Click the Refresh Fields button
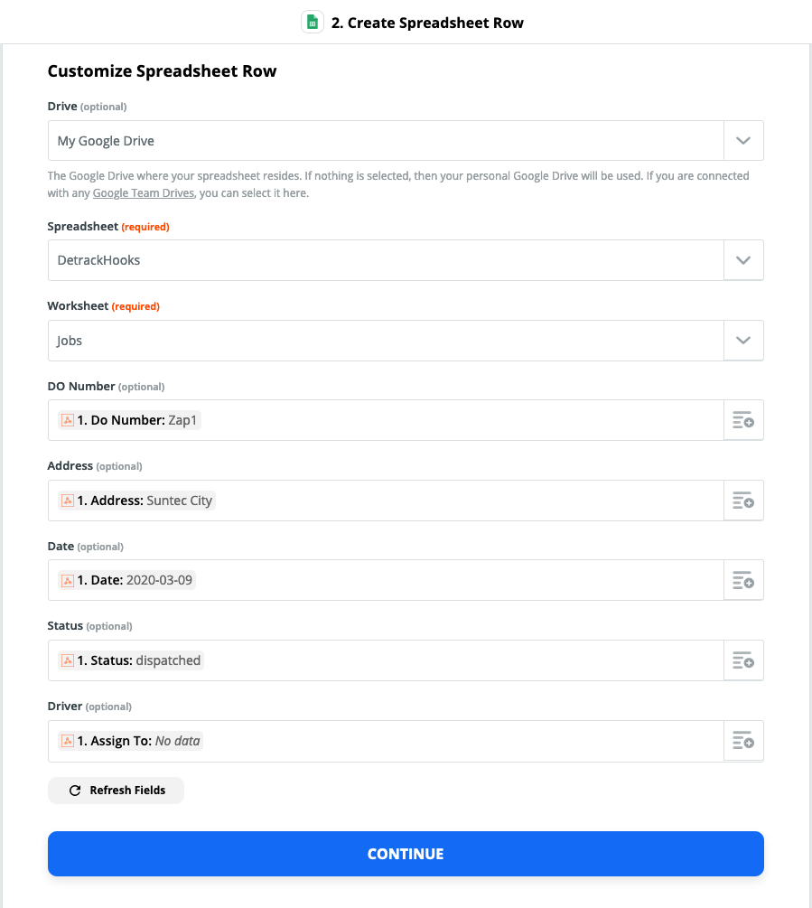The image size is (812, 908). click(116, 791)
